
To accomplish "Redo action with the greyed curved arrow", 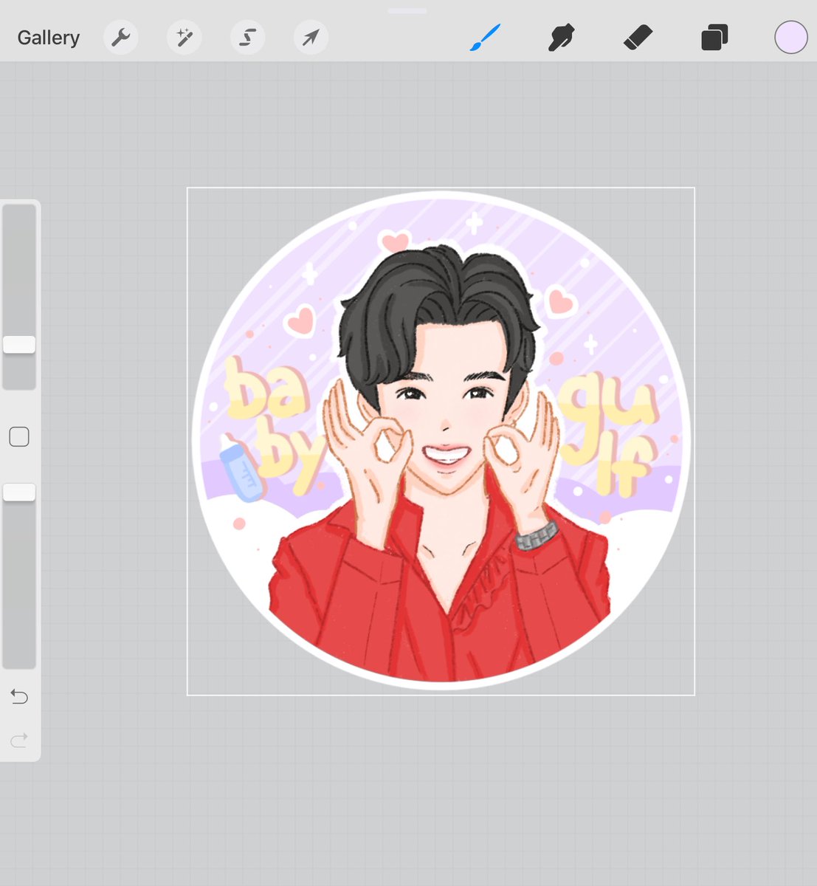I will (19, 739).
